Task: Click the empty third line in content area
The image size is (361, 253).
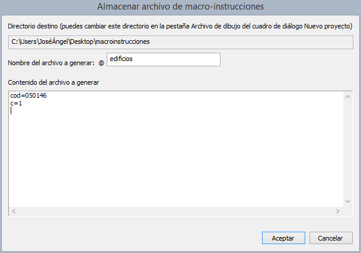Action: click(x=59, y=110)
